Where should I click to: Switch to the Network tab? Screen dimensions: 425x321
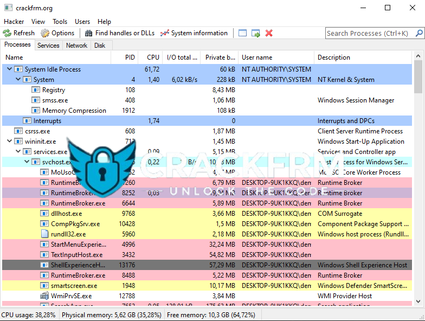pos(76,46)
